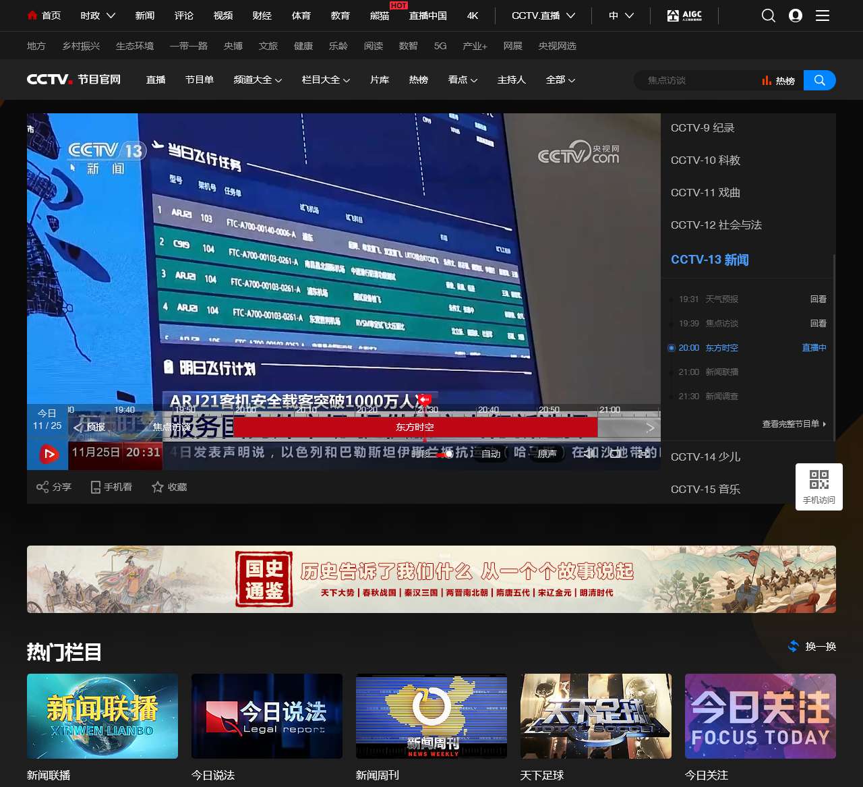Move the program timeline right with arrow
The height and width of the screenshot is (787, 863).
tap(650, 428)
